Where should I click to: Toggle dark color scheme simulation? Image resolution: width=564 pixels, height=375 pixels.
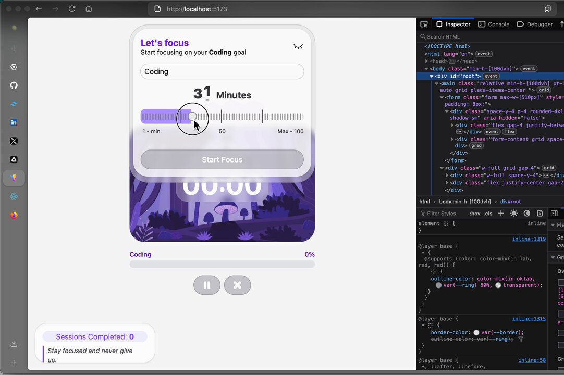(527, 213)
